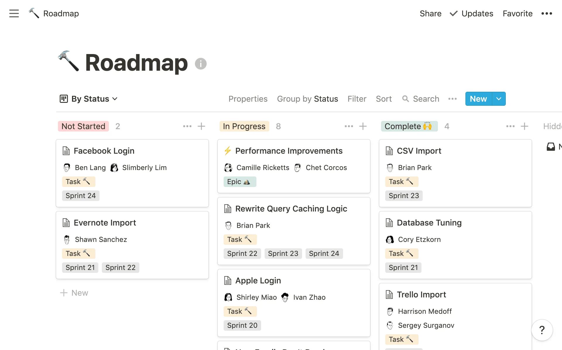This screenshot has height=350, width=562.
Task: Click the document icon on Database Tuning card
Action: [x=389, y=223]
